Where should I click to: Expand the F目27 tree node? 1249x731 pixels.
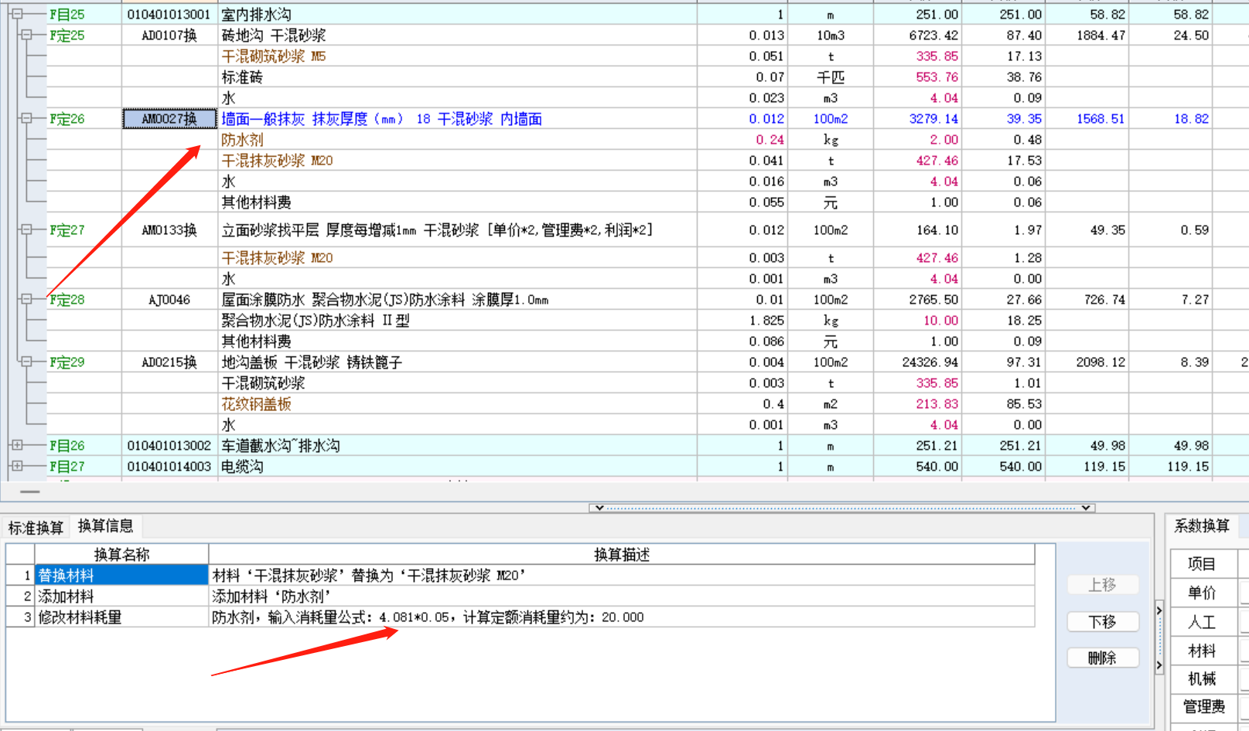17,466
